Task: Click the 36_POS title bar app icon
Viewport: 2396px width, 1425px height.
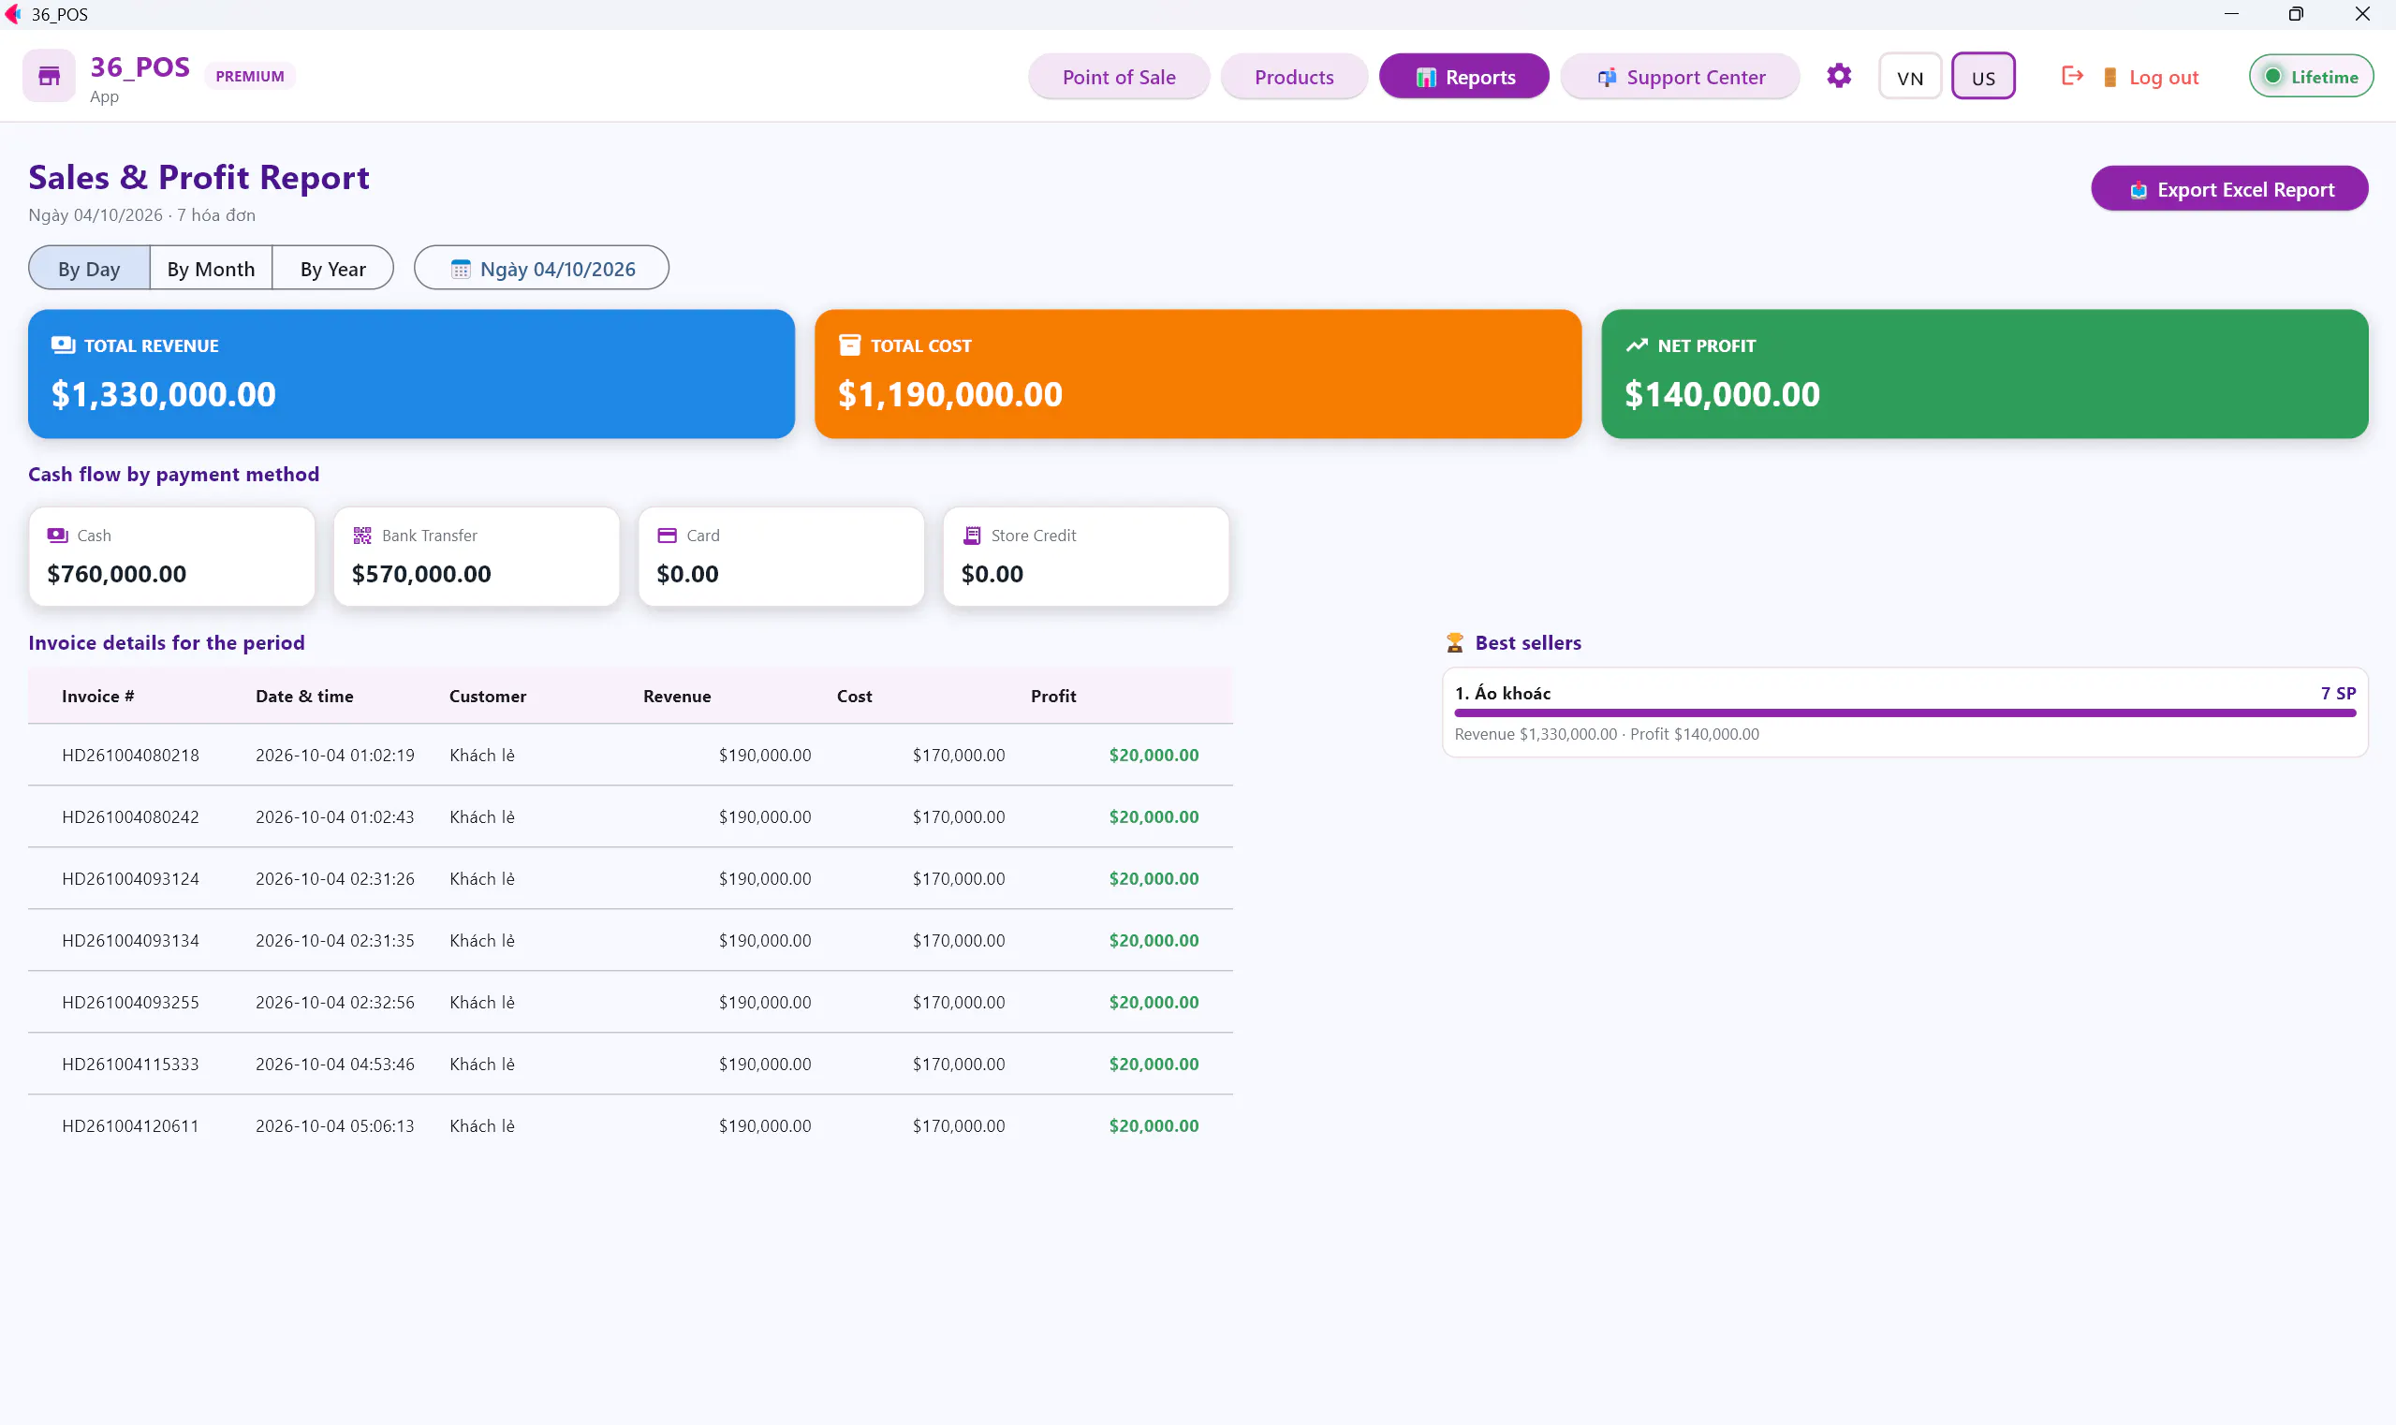Action: (x=12, y=13)
